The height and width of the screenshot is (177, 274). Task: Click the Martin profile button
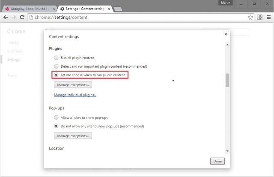[x=226, y=3]
